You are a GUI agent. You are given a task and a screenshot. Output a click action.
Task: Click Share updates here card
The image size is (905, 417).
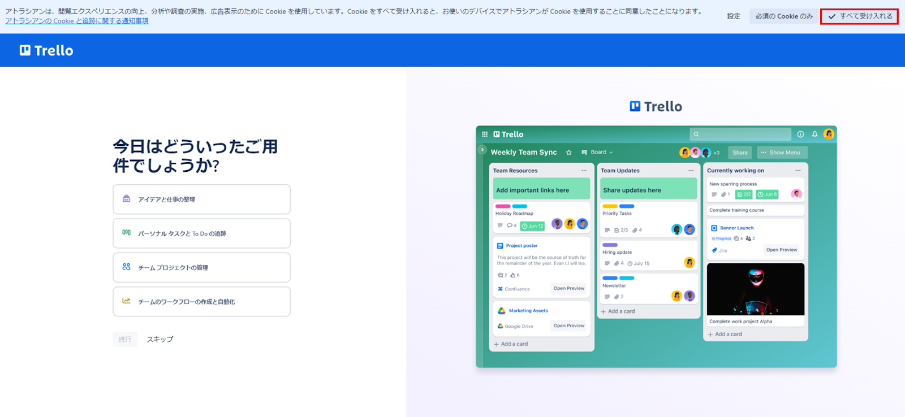(648, 189)
